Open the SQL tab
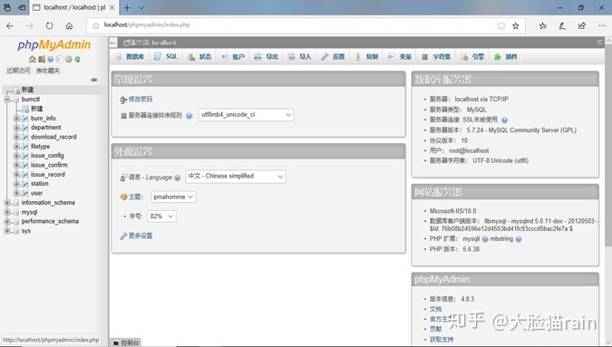612x347 pixels. point(166,57)
